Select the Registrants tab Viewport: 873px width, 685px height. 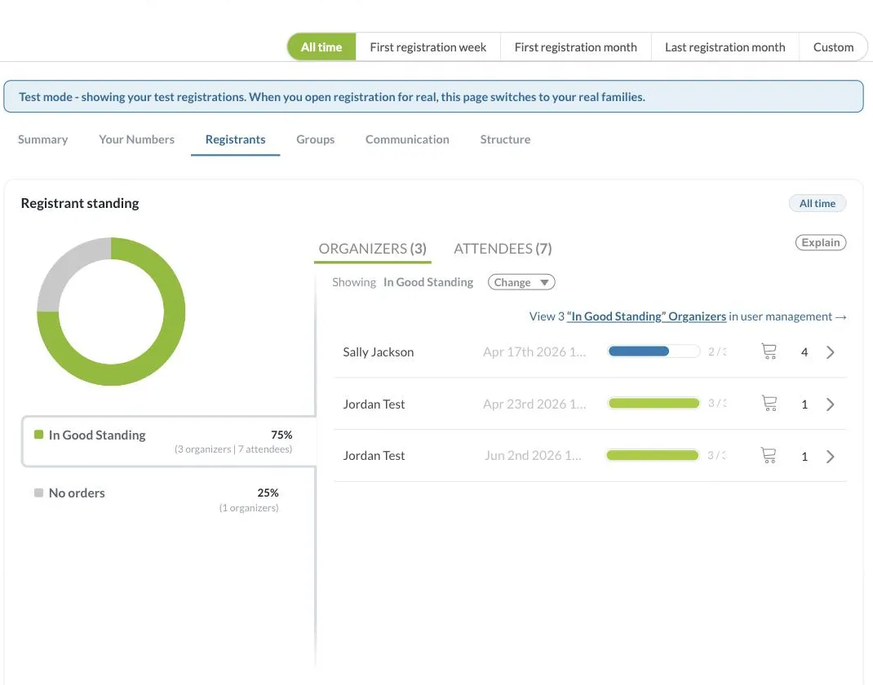(x=235, y=139)
